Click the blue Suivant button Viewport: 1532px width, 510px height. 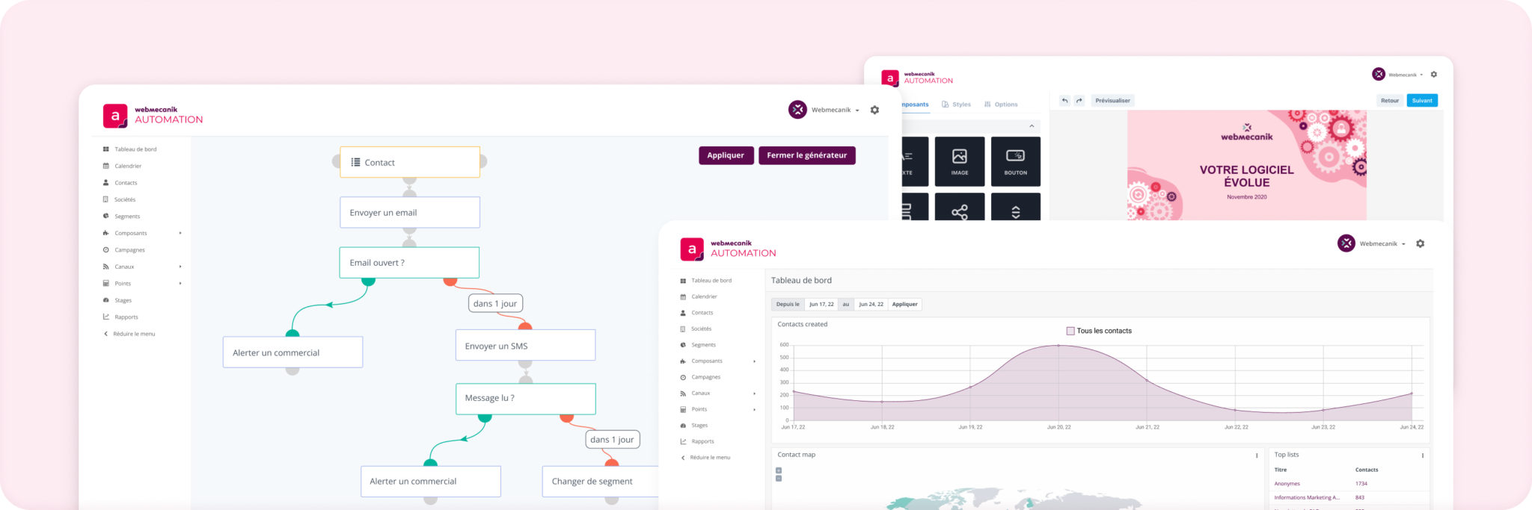1421,101
